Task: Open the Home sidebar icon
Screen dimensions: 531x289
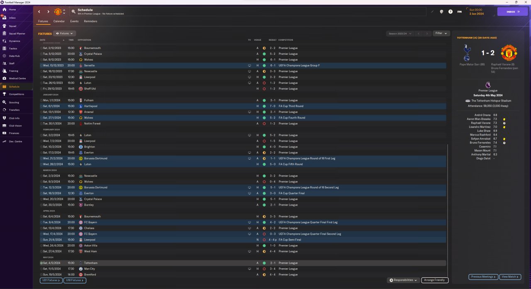Action: (x=5, y=10)
